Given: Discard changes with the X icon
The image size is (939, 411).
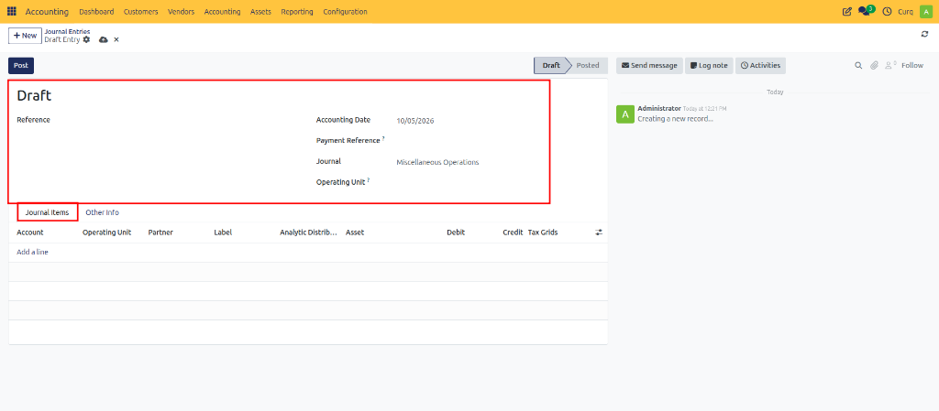Looking at the screenshot, I should (x=116, y=39).
